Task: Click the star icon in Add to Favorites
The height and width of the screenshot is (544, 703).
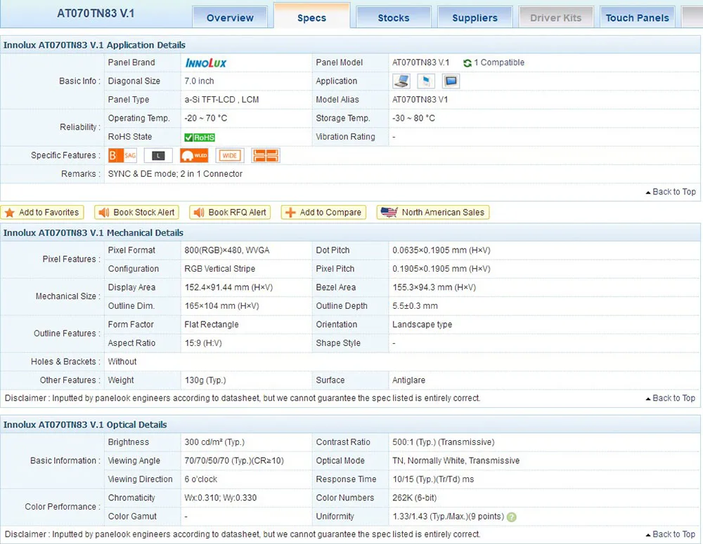Action: [x=10, y=212]
